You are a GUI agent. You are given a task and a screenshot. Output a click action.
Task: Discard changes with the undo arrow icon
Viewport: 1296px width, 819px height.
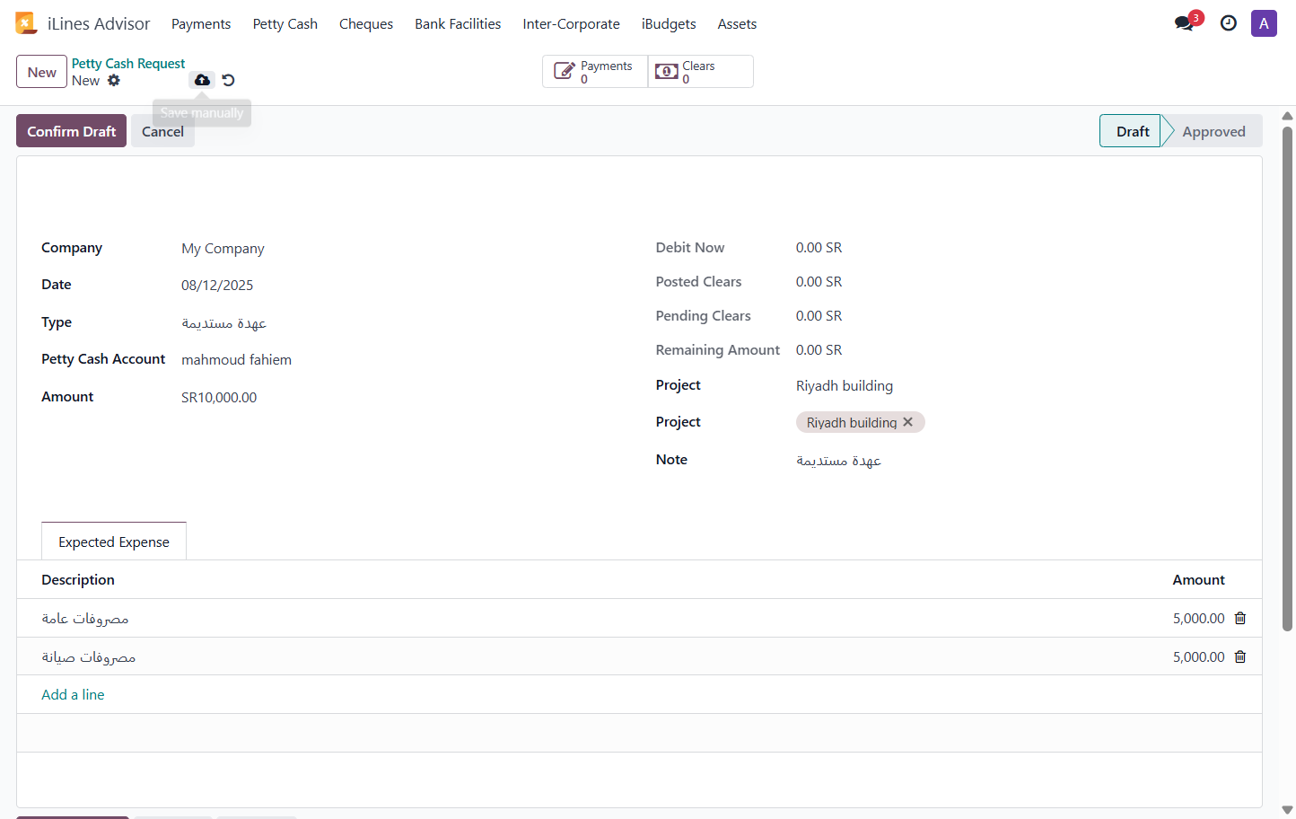coord(229,80)
